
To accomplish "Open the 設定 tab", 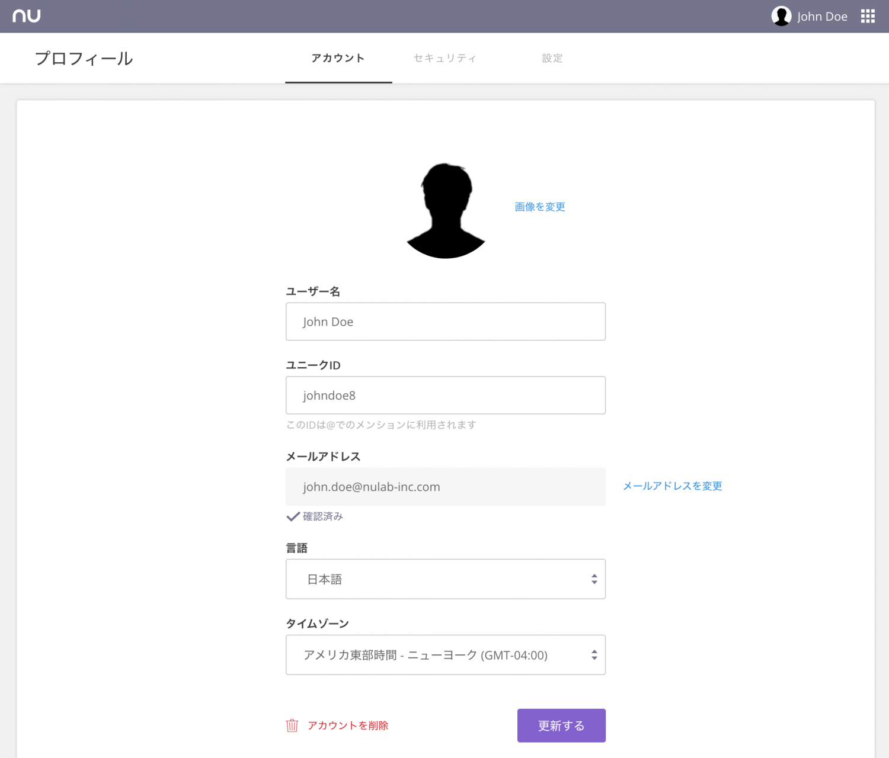I will [x=552, y=58].
